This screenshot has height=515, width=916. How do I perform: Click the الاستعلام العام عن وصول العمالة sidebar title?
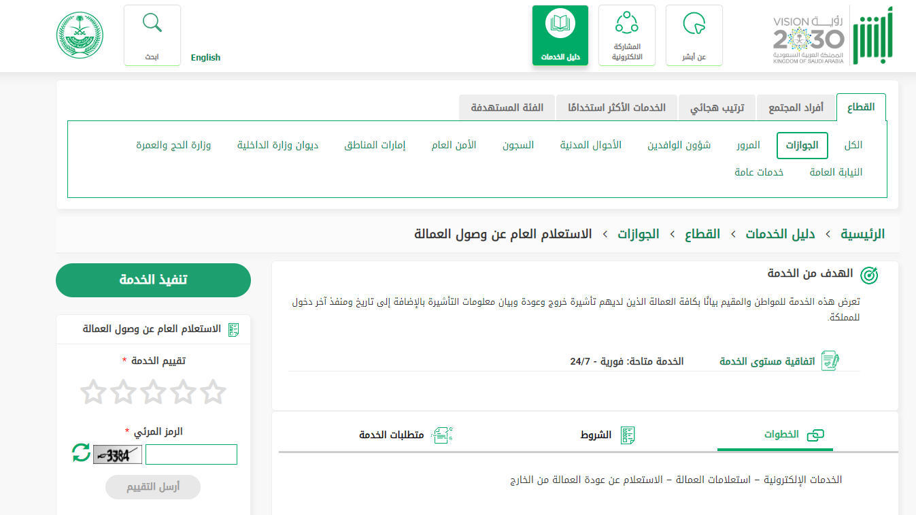(152, 329)
